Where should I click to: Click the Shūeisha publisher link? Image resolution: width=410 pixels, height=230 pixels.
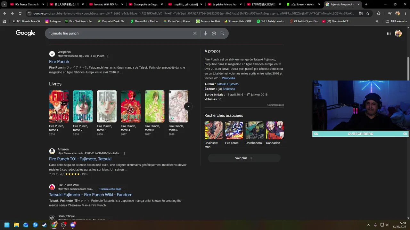229,89
